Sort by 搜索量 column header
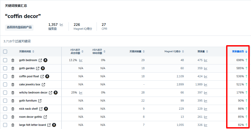This screenshot has height=129, width=251. (x=203, y=51)
